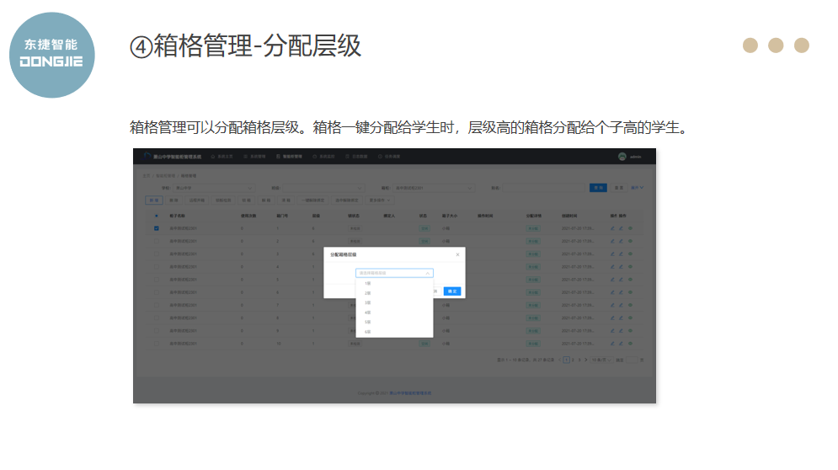This screenshot has height=470, width=838.
Task: Click the 确定 button in the dialog
Action: click(452, 291)
